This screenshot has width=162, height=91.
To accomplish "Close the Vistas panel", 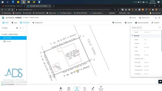I will tap(24, 28).
